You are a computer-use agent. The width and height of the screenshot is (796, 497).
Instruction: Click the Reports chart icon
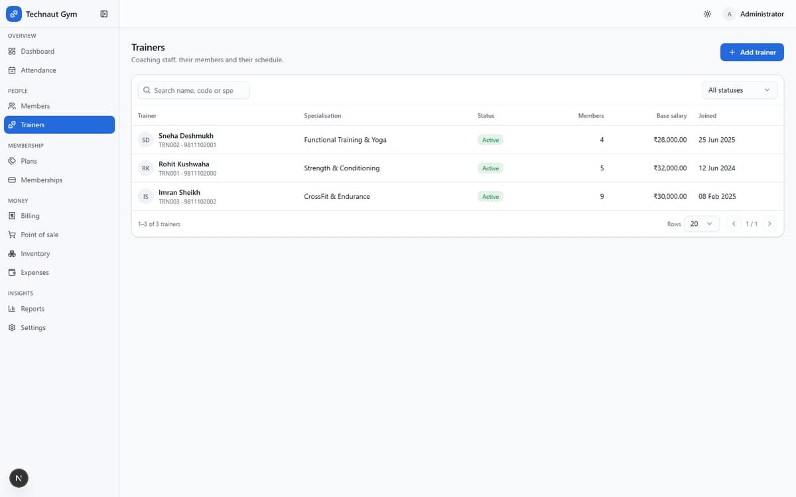pyautogui.click(x=12, y=309)
